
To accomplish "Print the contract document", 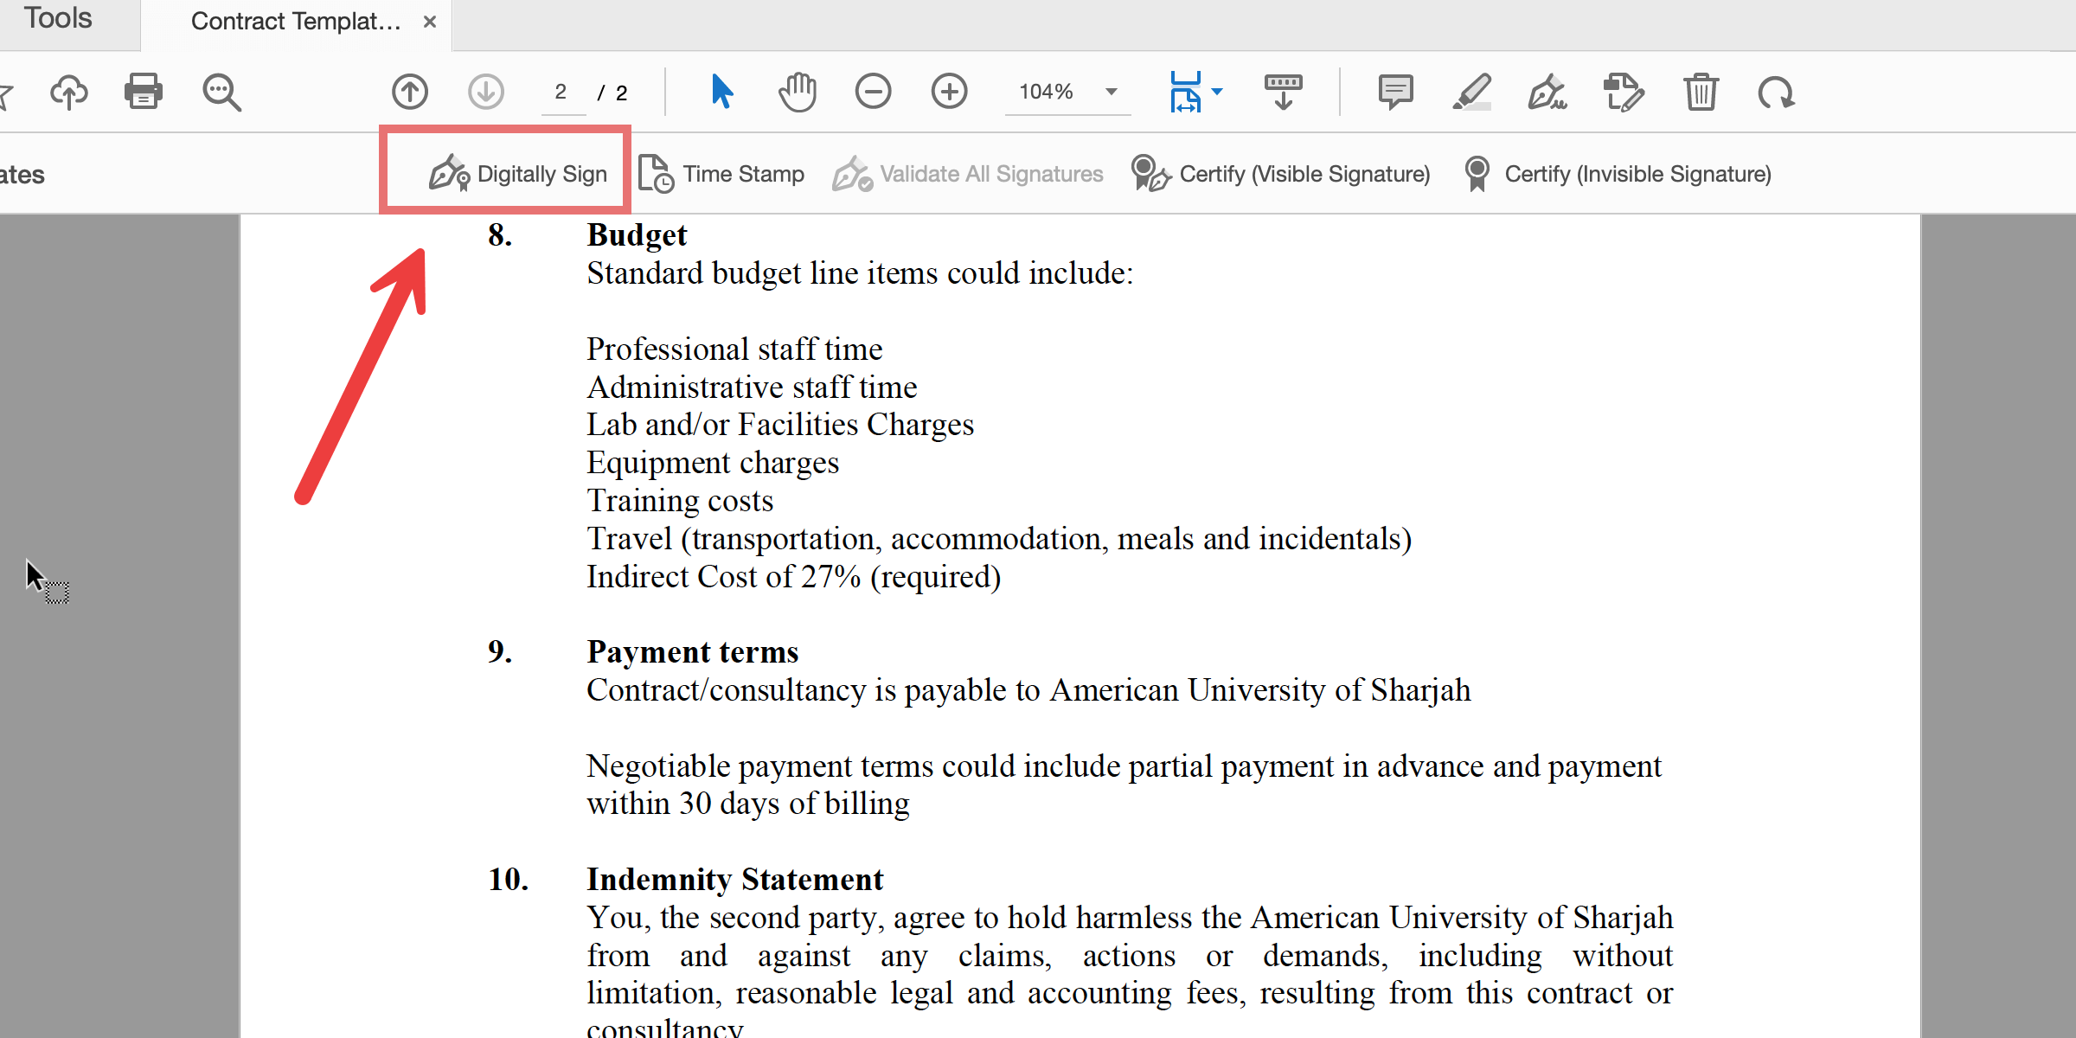I will (144, 91).
